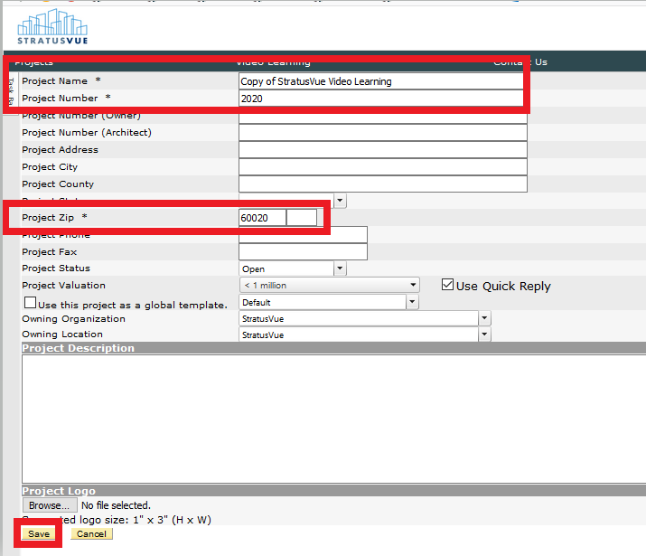Toggle the Use Quick Reply checkbox

tap(447, 285)
